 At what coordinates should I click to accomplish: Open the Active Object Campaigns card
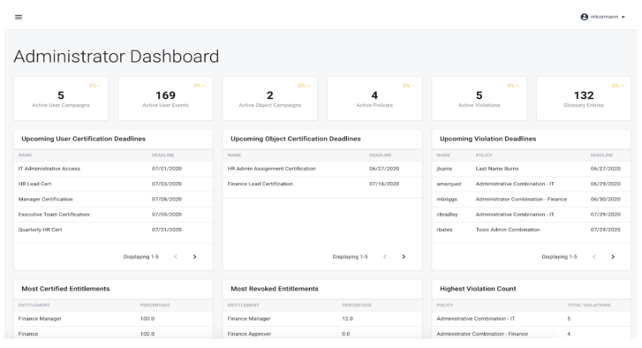click(x=270, y=98)
